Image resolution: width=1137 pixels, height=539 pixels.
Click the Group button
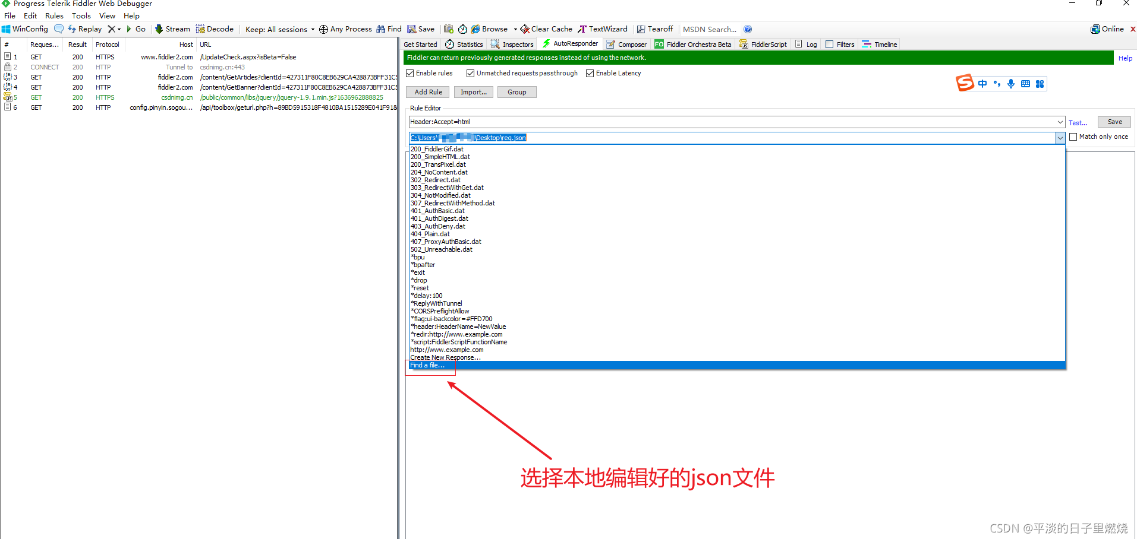[x=517, y=92]
